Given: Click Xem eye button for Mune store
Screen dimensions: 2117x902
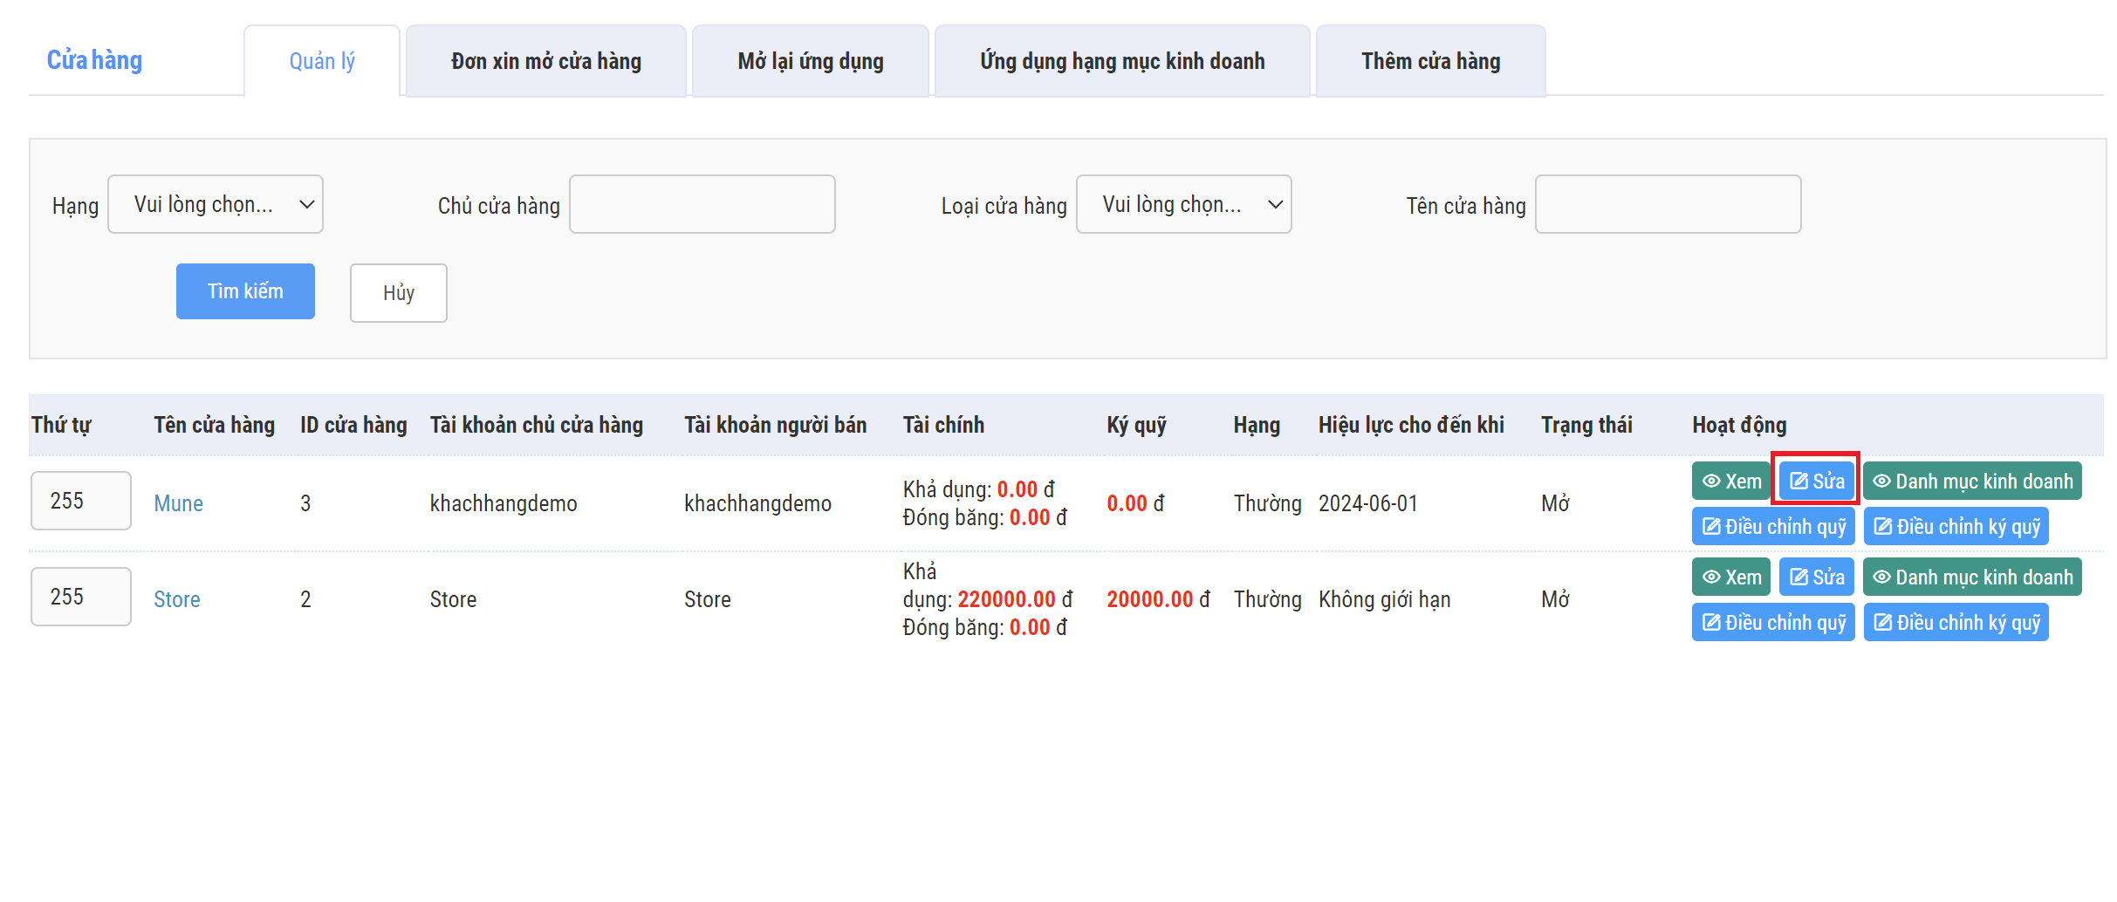Looking at the screenshot, I should 1730,482.
